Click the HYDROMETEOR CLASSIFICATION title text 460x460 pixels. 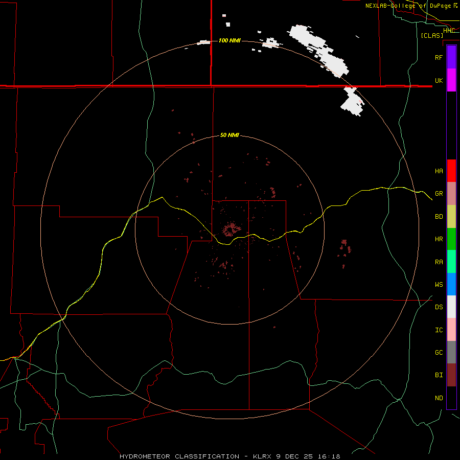179,456
